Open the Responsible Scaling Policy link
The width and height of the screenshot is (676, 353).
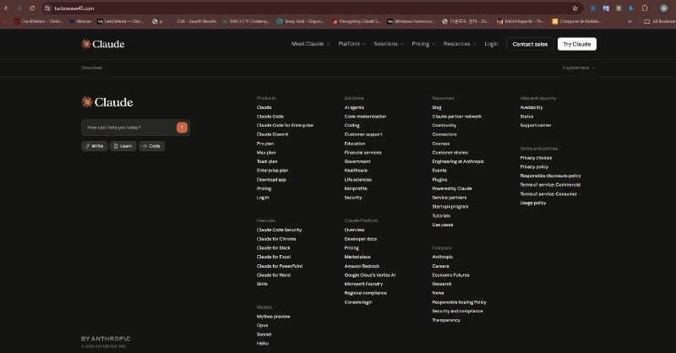point(459,302)
